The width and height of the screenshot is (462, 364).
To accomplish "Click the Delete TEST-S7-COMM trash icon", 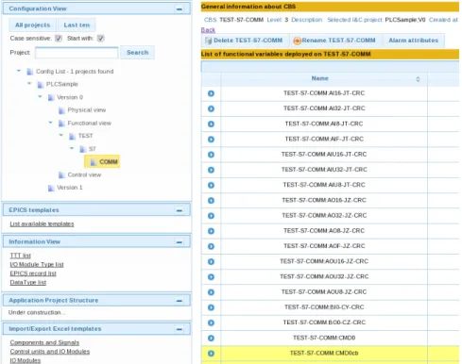I will pyautogui.click(x=208, y=41).
